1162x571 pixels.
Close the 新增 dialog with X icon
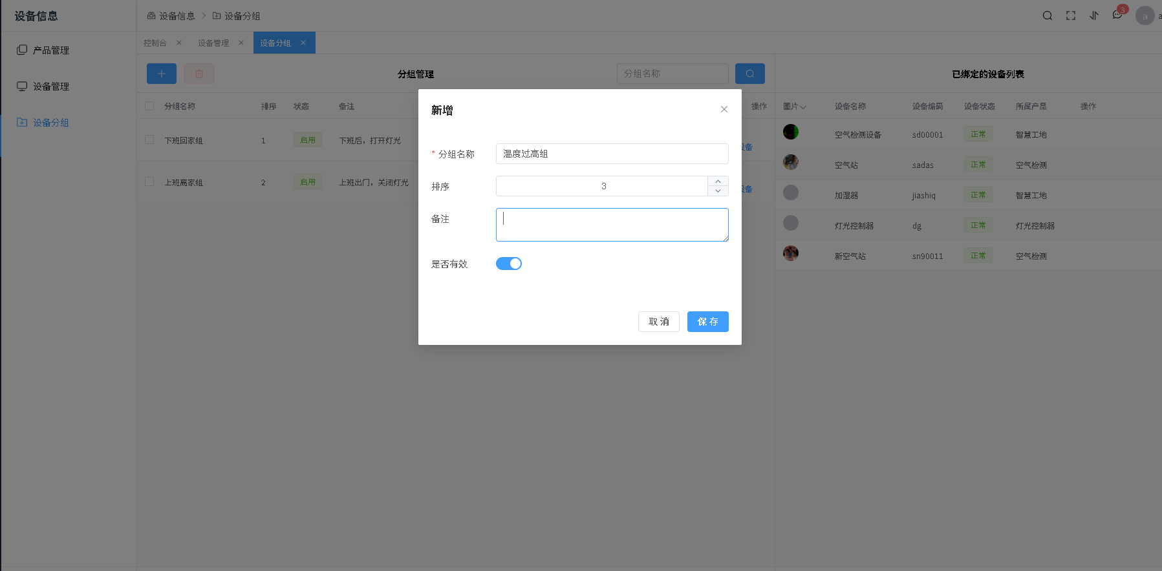724,109
